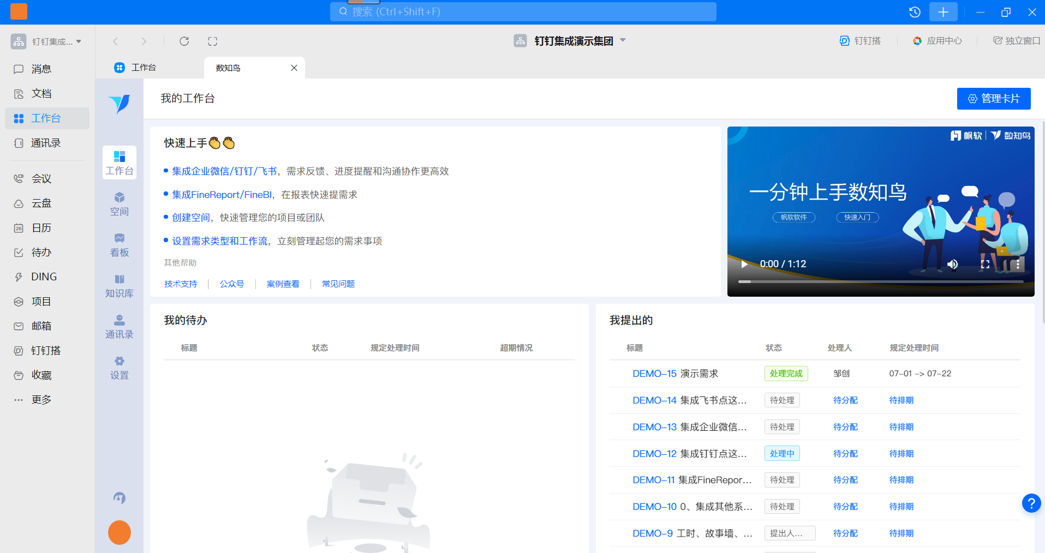1045x553 pixels.
Task: Click 待排期 for DEMO-10
Action: click(x=901, y=507)
